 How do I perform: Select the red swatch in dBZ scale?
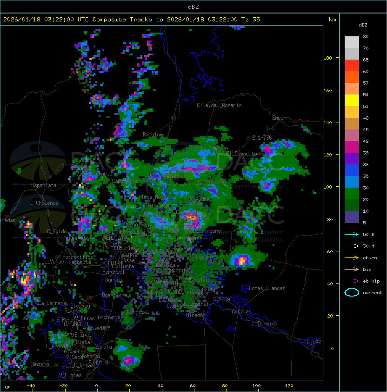click(352, 66)
